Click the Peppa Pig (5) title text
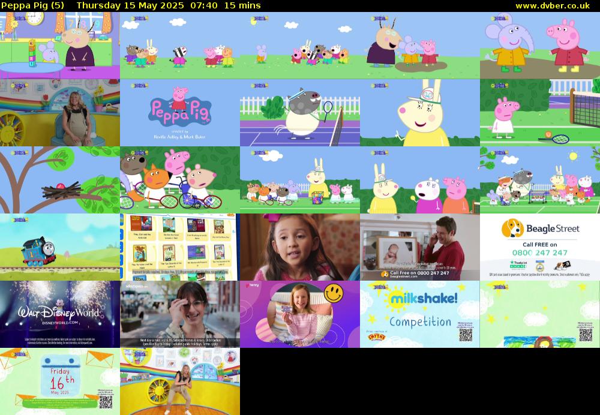Screen dimensions: 600x415 (32, 6)
